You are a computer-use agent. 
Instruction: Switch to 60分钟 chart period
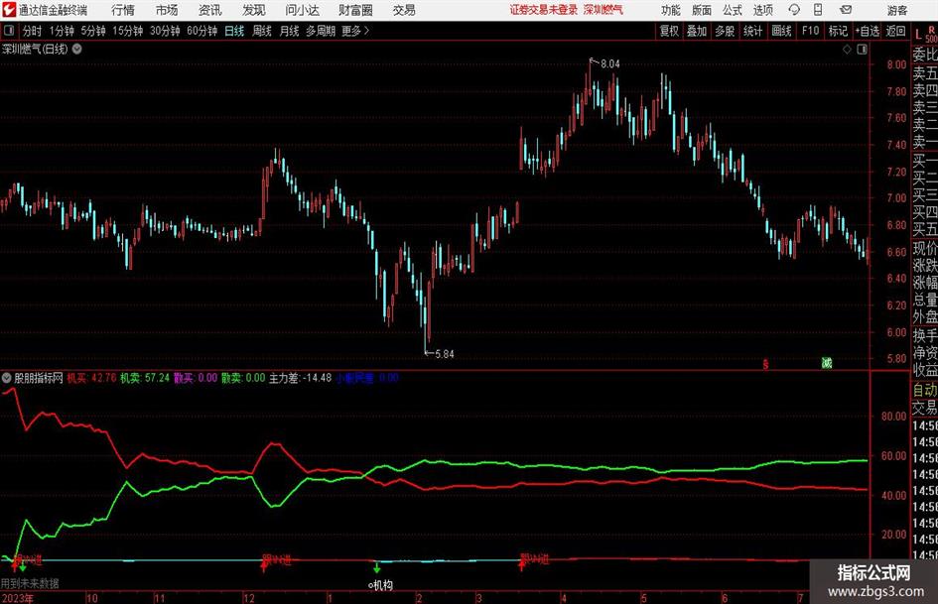202,31
